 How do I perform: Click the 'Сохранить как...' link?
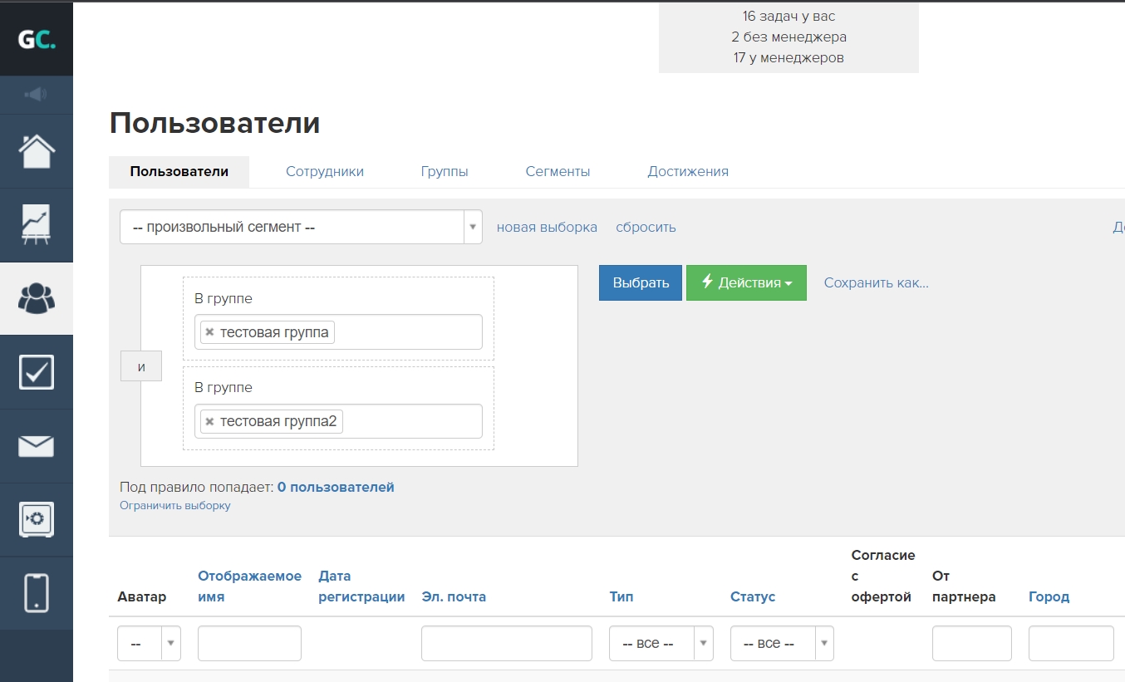point(876,283)
